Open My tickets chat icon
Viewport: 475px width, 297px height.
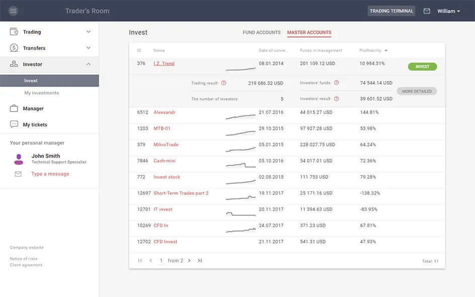point(15,124)
